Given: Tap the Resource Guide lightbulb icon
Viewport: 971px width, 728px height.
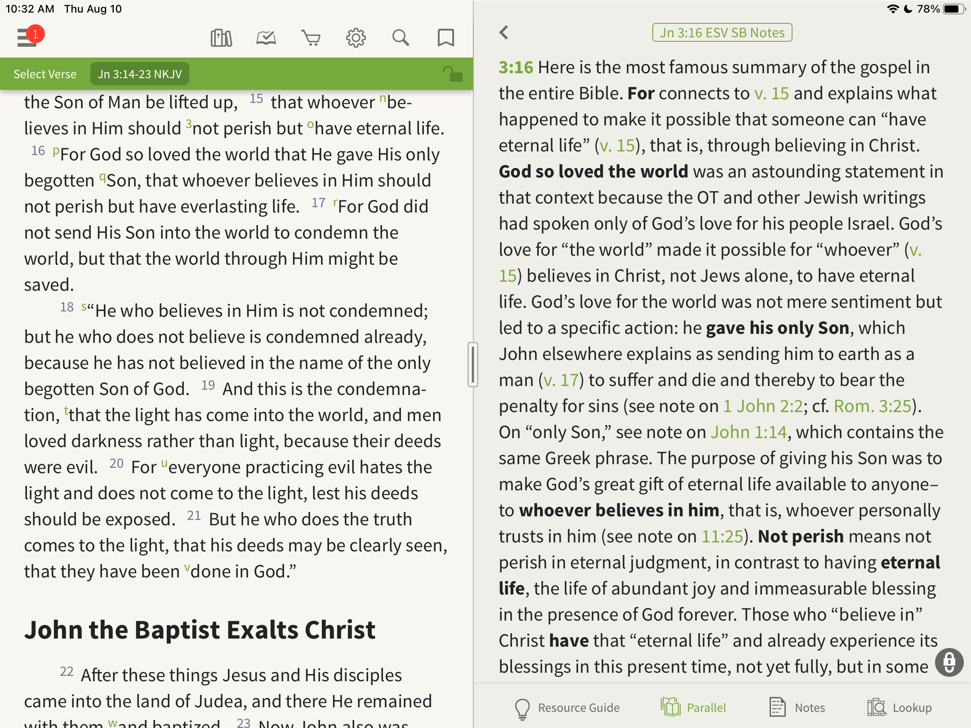Looking at the screenshot, I should coord(522,708).
